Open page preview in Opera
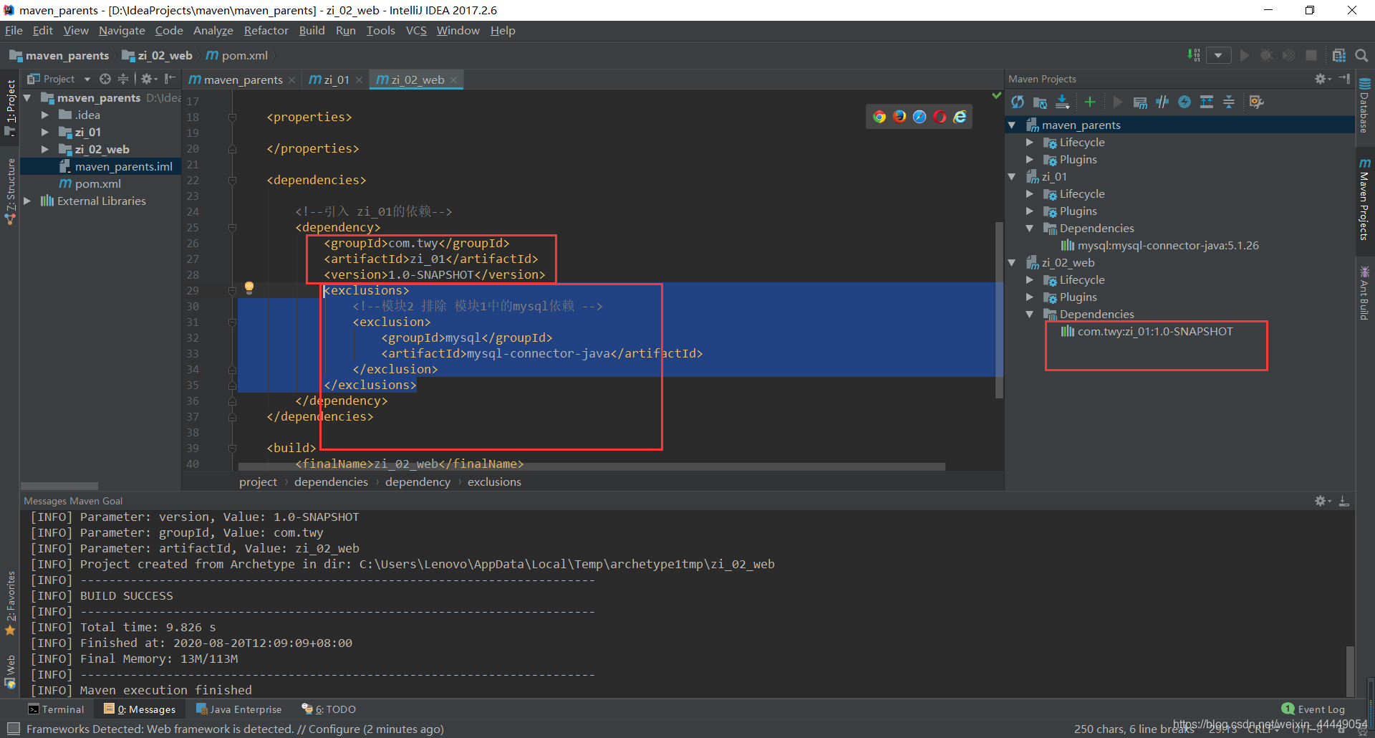 (x=940, y=117)
